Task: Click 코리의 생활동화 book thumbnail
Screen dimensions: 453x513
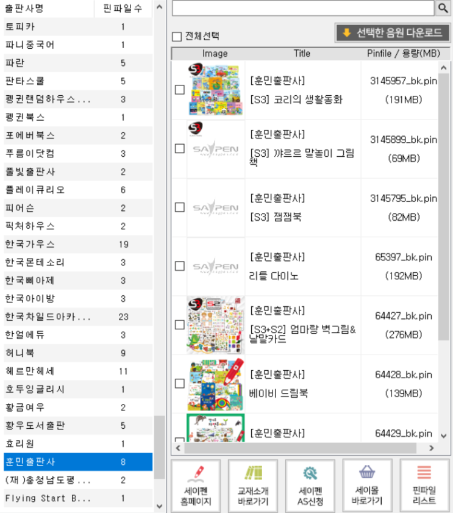Action: (x=216, y=89)
